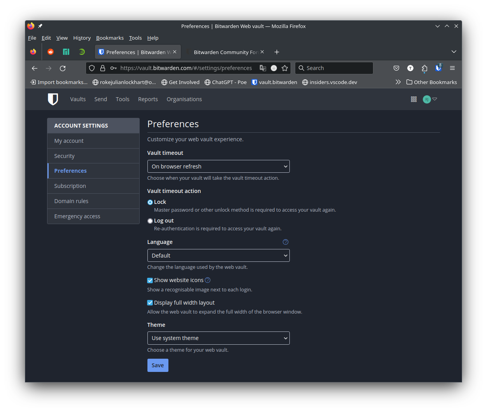The image size is (487, 412).
Task: Open the Language dropdown
Action: point(219,256)
